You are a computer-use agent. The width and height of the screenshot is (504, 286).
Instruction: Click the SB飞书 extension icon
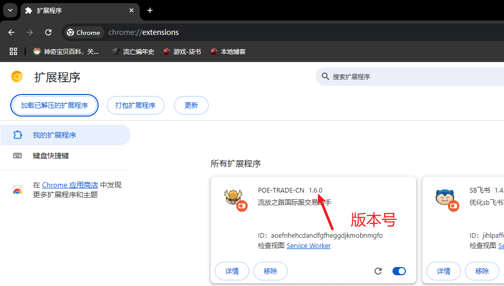pyautogui.click(x=444, y=197)
